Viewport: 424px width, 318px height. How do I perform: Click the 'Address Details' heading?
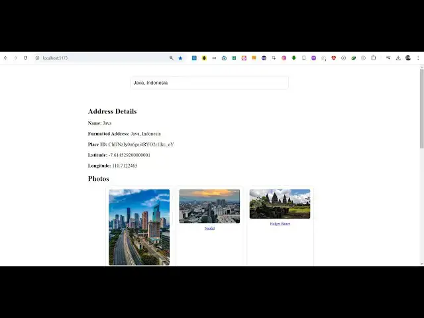[112, 111]
